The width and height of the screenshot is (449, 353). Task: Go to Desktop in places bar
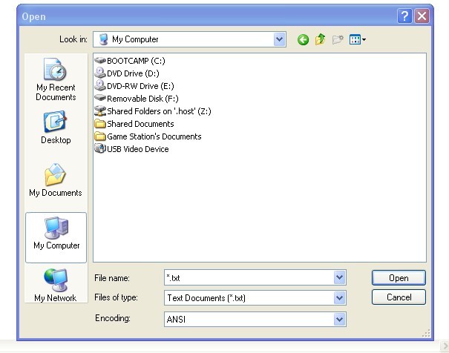56,128
